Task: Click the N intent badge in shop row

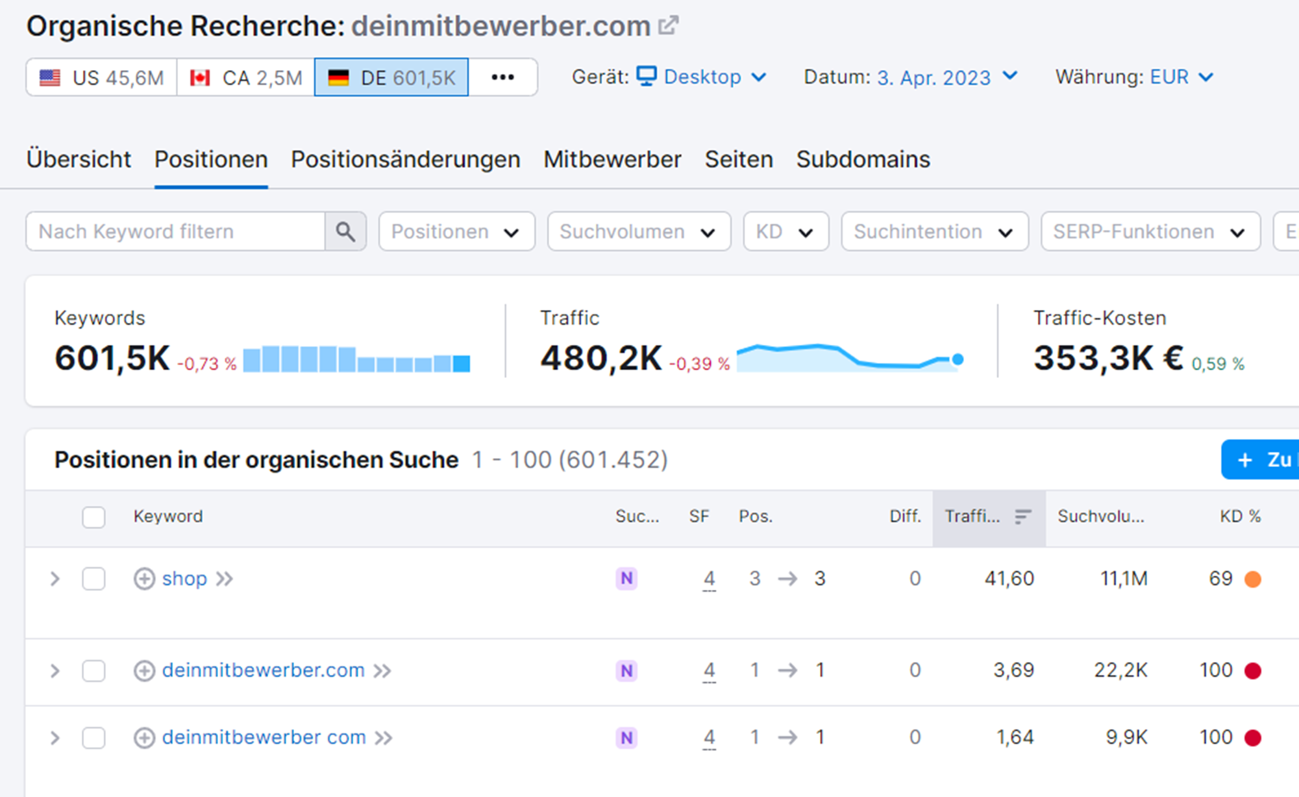Action: pyautogui.click(x=626, y=579)
